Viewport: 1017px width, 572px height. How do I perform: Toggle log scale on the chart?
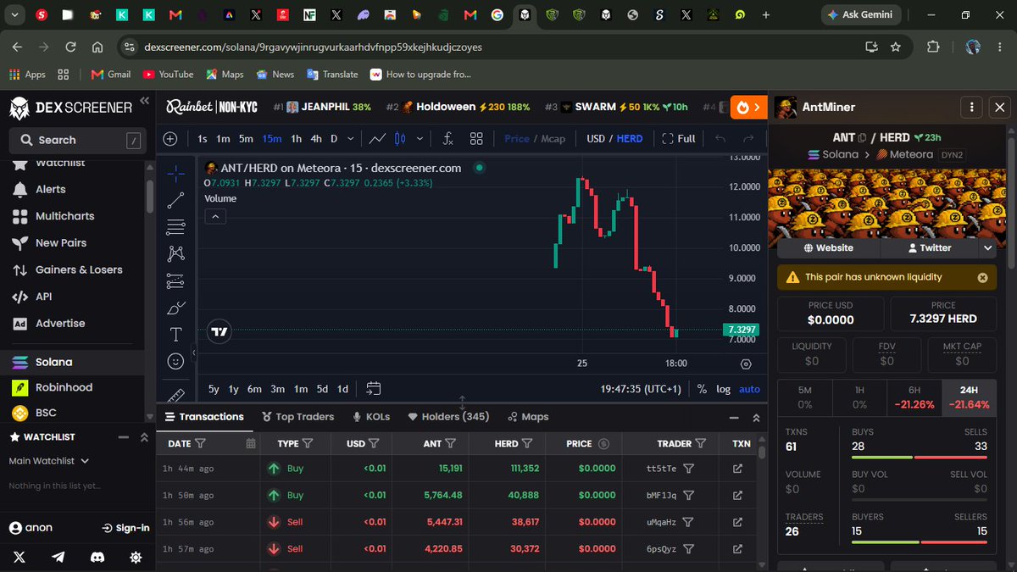click(723, 389)
